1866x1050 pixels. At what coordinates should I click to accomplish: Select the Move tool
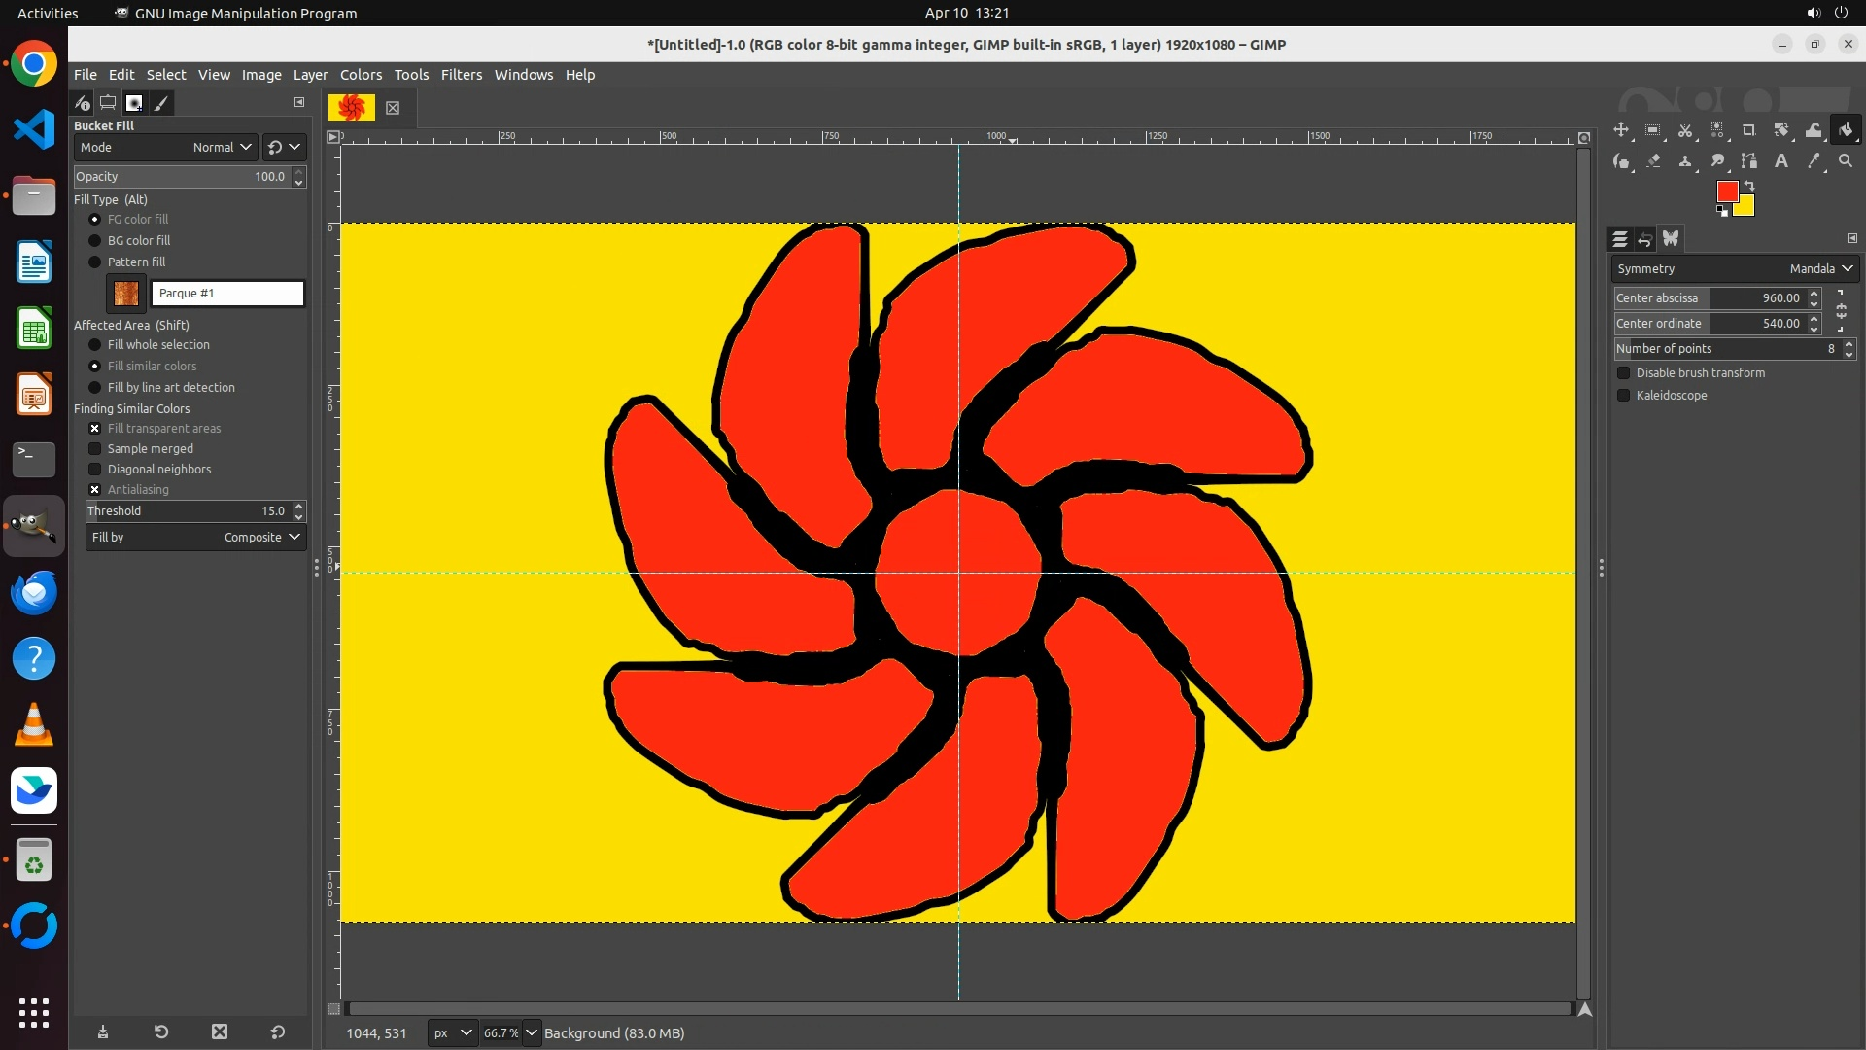click(1621, 130)
